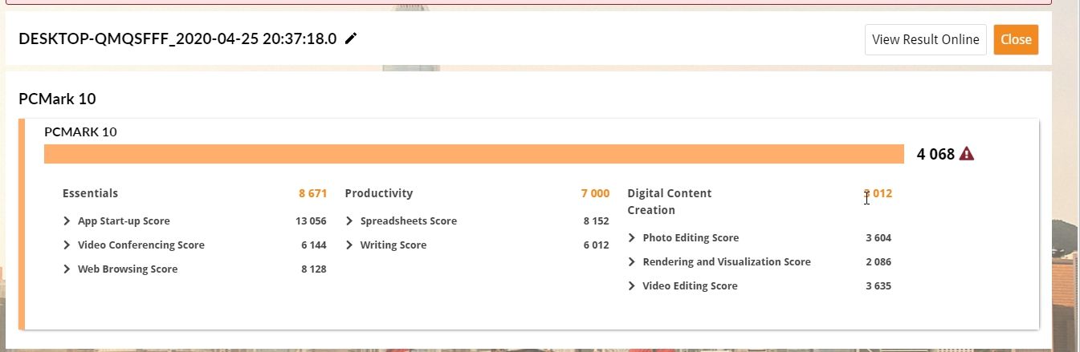Click the PCMark 10 section title
This screenshot has height=352, width=1080.
pyautogui.click(x=57, y=99)
